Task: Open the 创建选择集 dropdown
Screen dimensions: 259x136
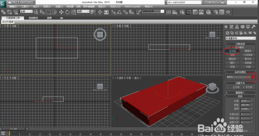Action: (153, 11)
